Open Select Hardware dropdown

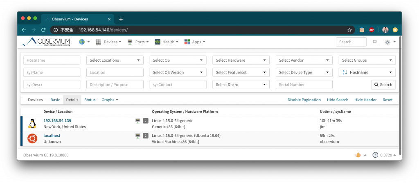(x=241, y=60)
